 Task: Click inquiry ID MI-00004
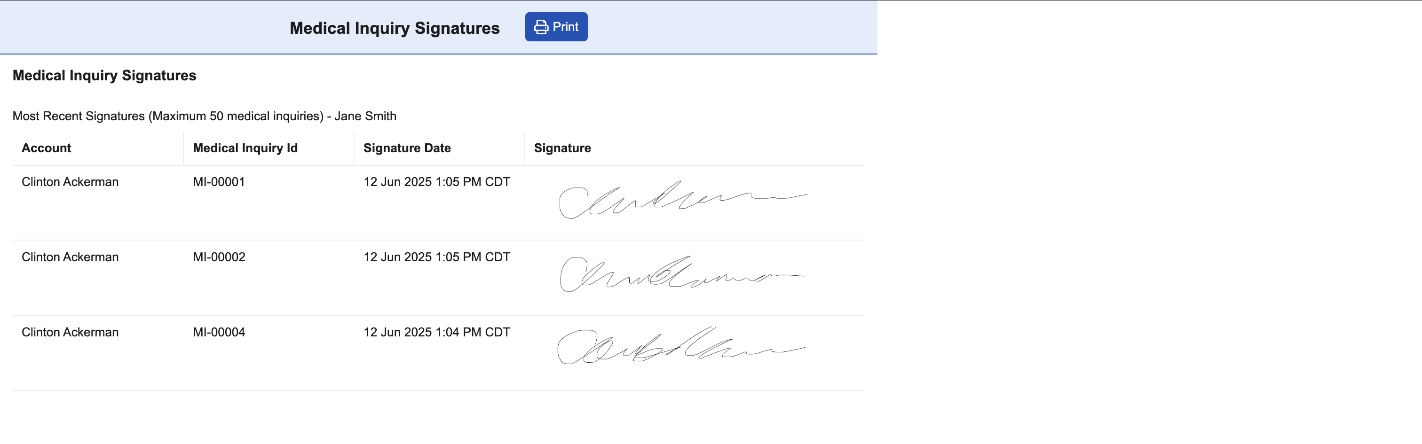pyautogui.click(x=219, y=332)
